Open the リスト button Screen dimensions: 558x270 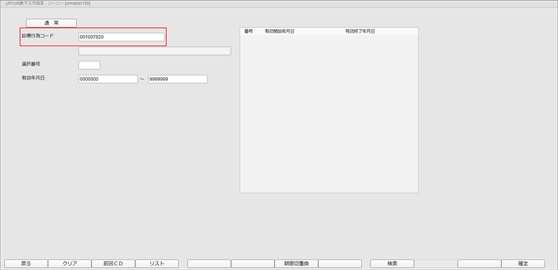[157, 263]
